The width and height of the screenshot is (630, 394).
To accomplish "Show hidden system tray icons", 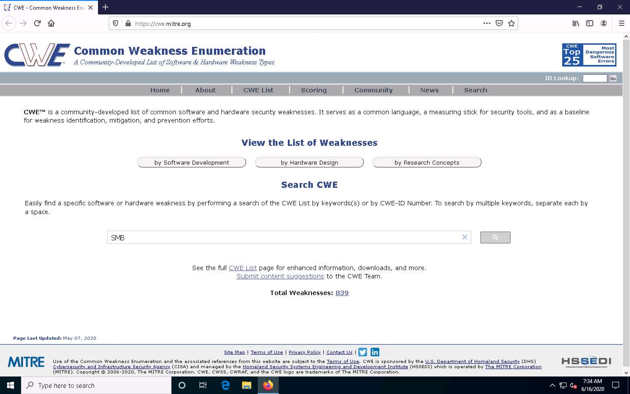I will click(x=552, y=385).
